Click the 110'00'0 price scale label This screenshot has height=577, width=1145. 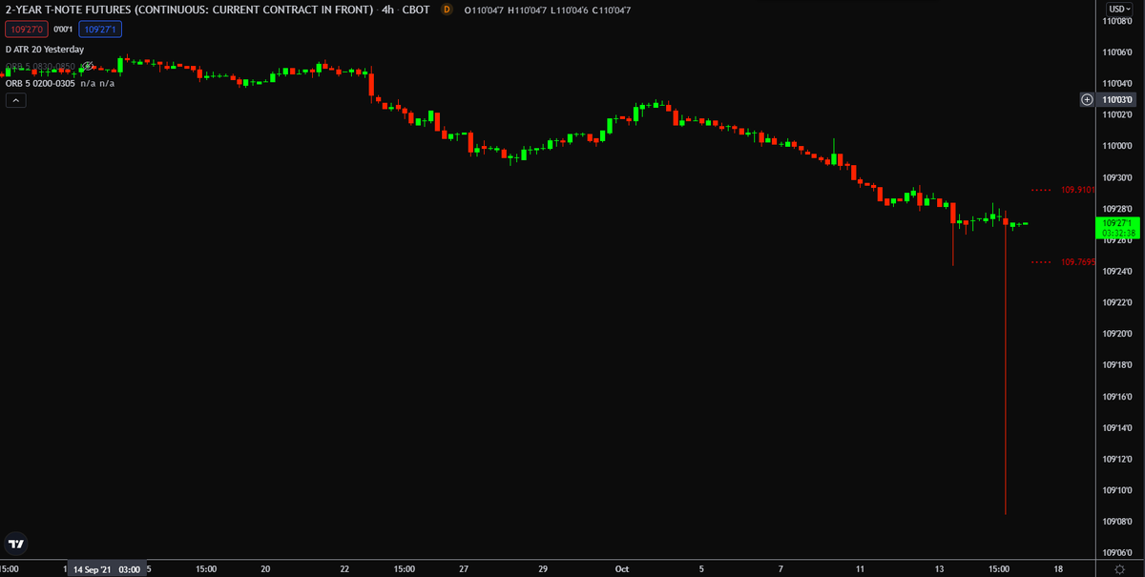pyautogui.click(x=1116, y=146)
